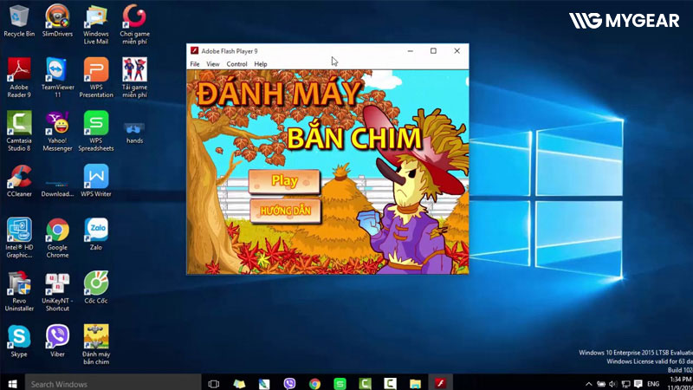
Task: Click the Hướng Dẫn button
Action: coord(285,211)
